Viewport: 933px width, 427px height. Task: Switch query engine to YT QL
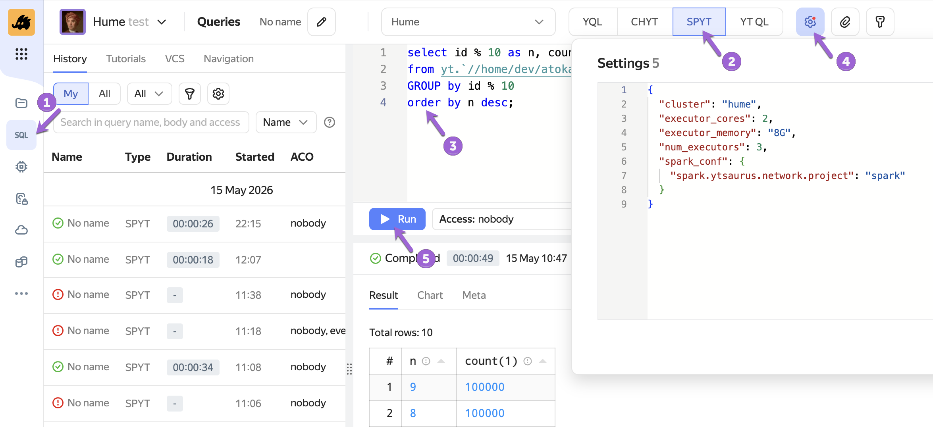coord(754,22)
